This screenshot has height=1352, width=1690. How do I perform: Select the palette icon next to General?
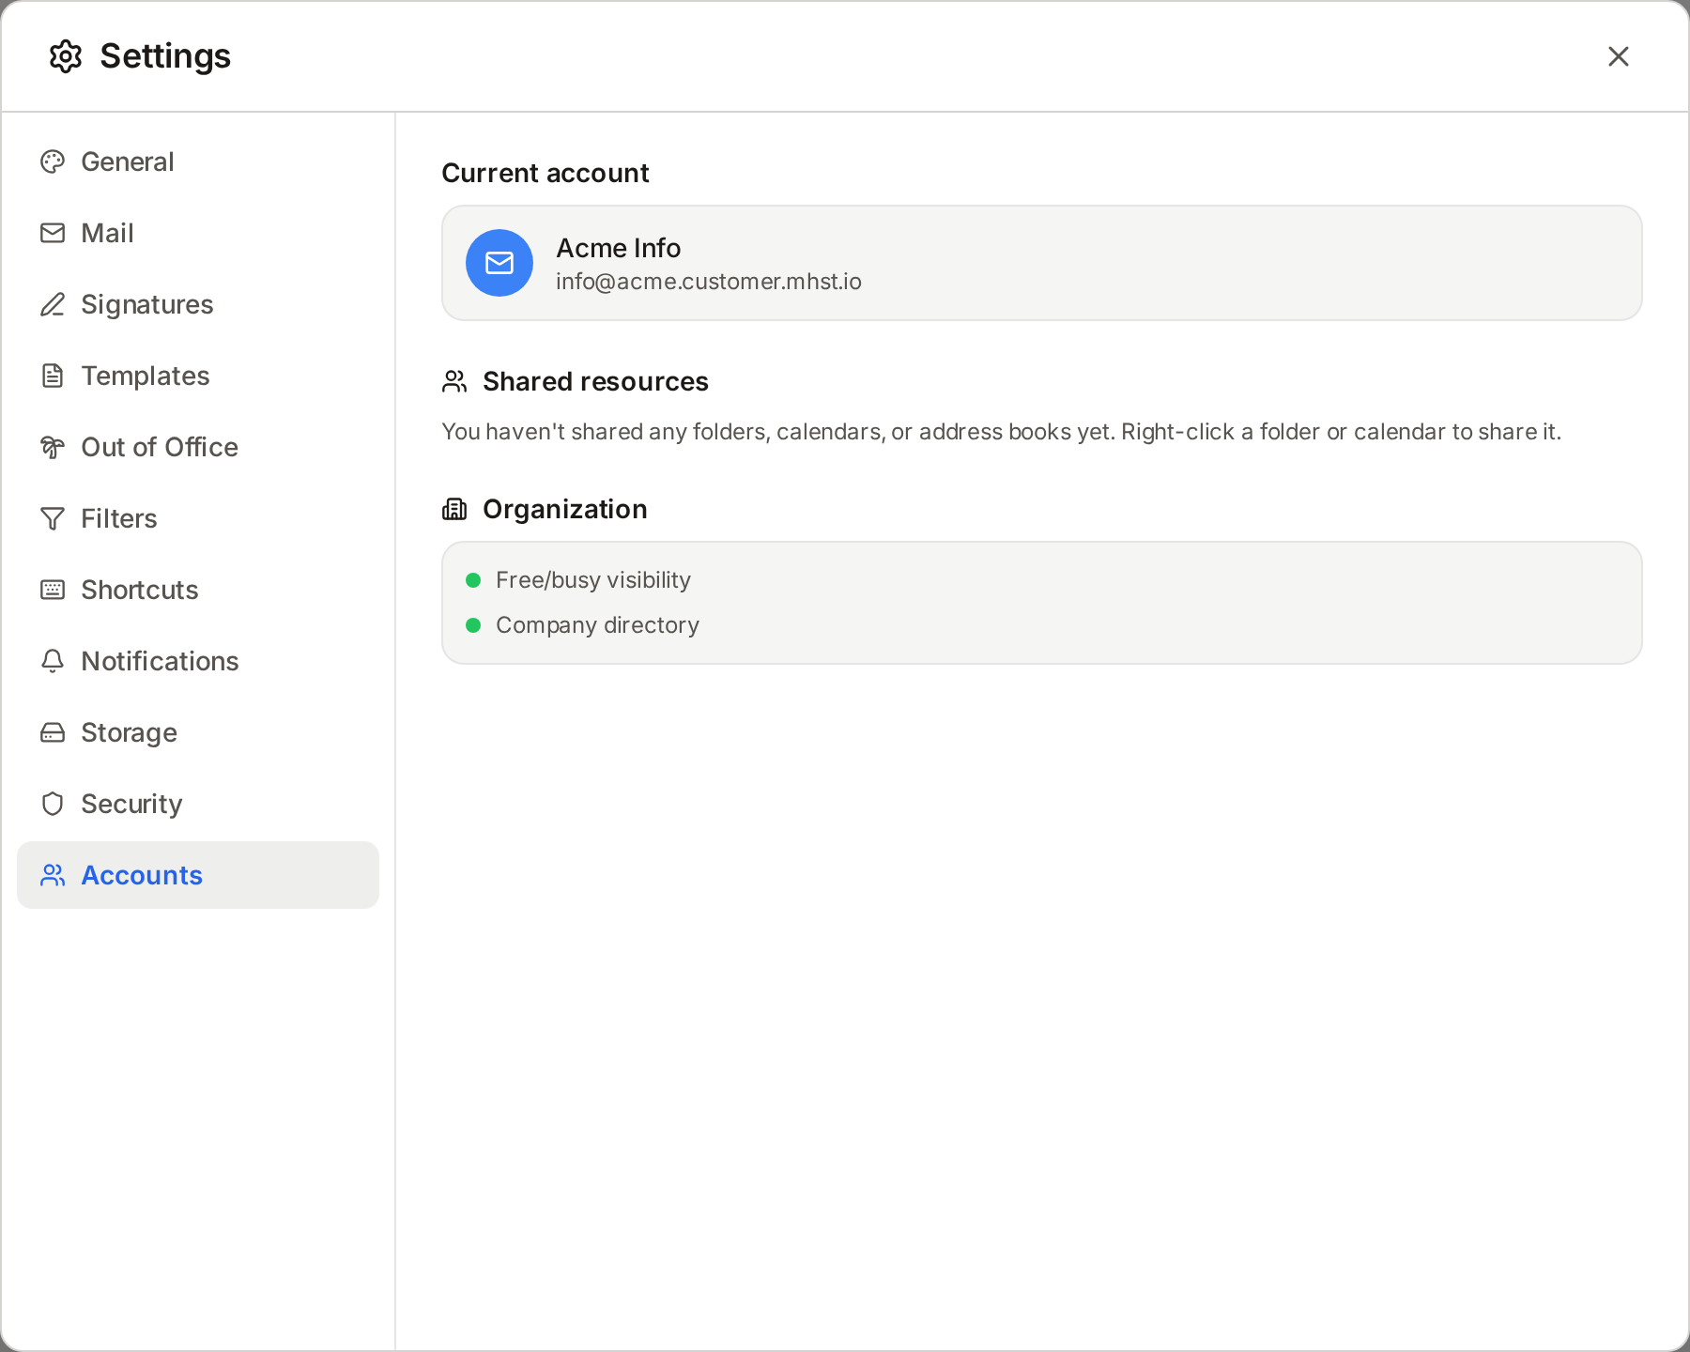(x=53, y=161)
